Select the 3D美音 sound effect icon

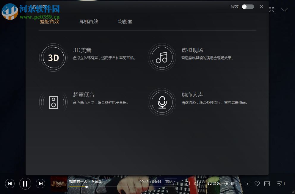coord(53,57)
